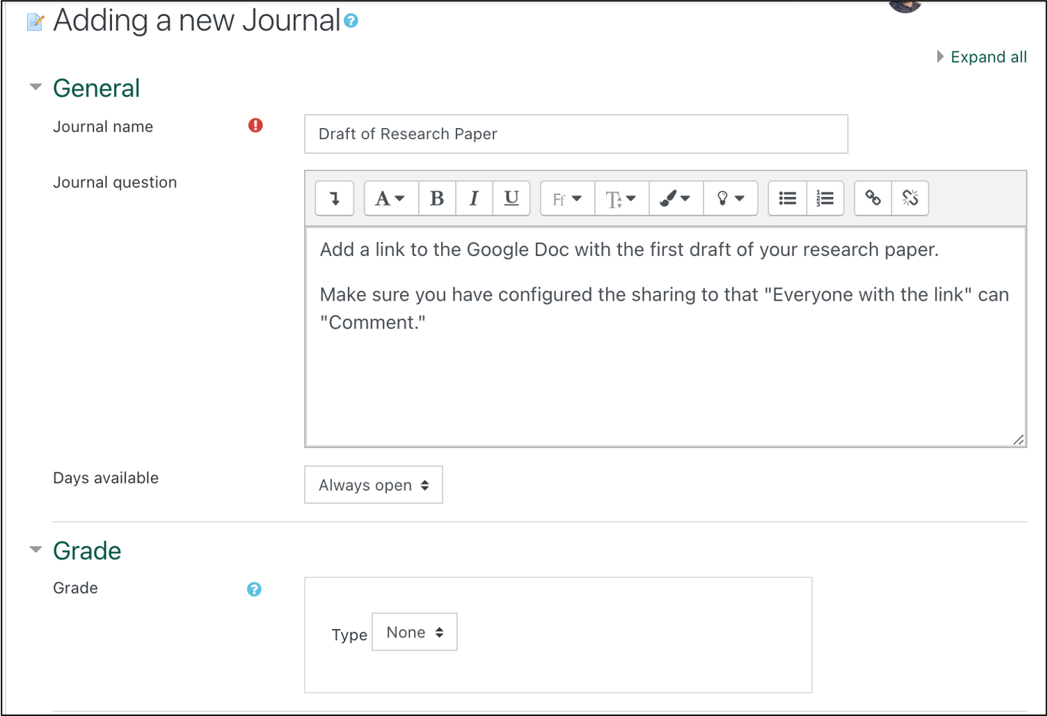Open the paragraph styles dropdown
The height and width of the screenshot is (716, 1048).
click(390, 198)
